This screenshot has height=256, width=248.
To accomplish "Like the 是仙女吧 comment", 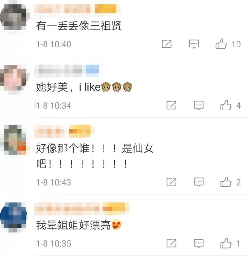I will point(226,182).
